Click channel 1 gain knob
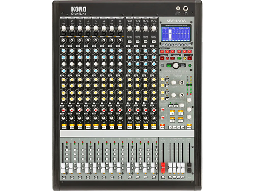The height and width of the screenshot is (191, 255). tap(64, 28)
